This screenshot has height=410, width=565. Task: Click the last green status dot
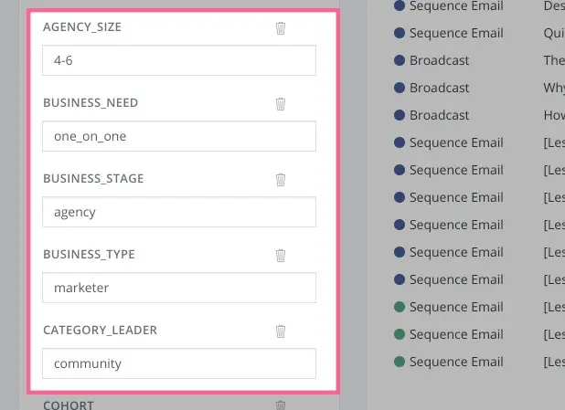tap(400, 362)
